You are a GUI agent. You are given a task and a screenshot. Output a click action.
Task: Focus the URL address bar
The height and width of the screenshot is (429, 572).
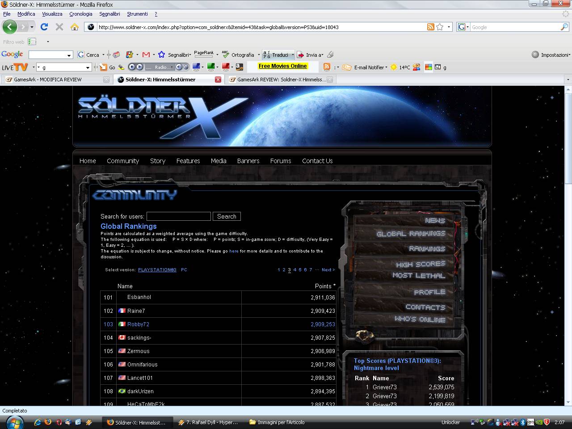coord(261,27)
